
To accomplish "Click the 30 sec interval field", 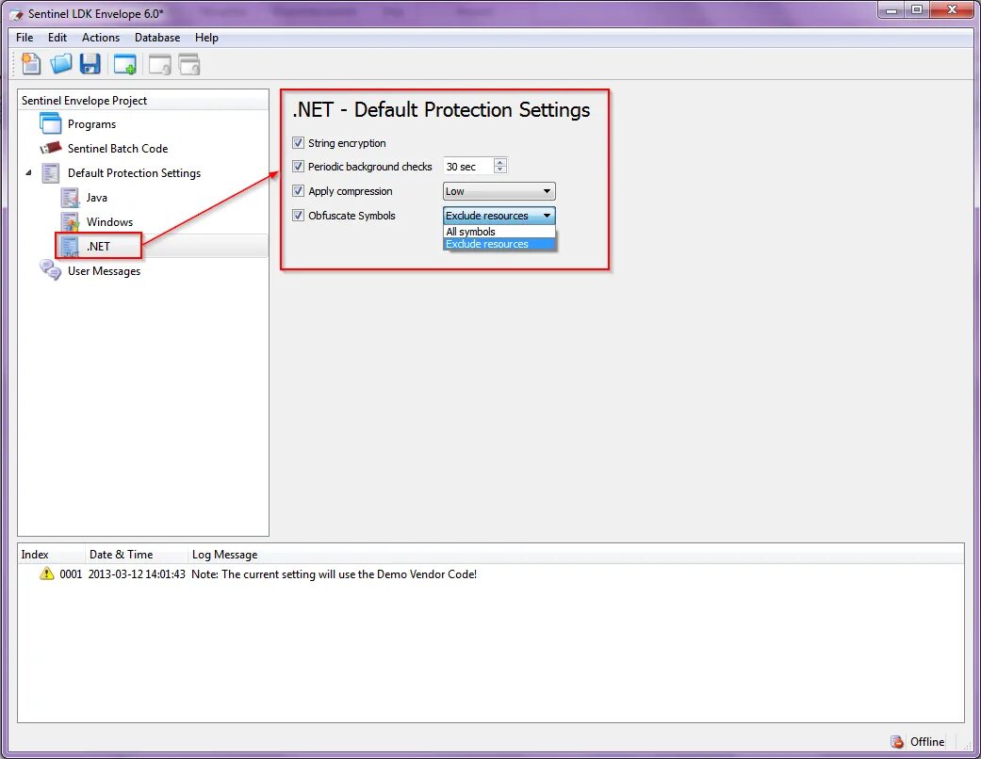I will point(468,167).
